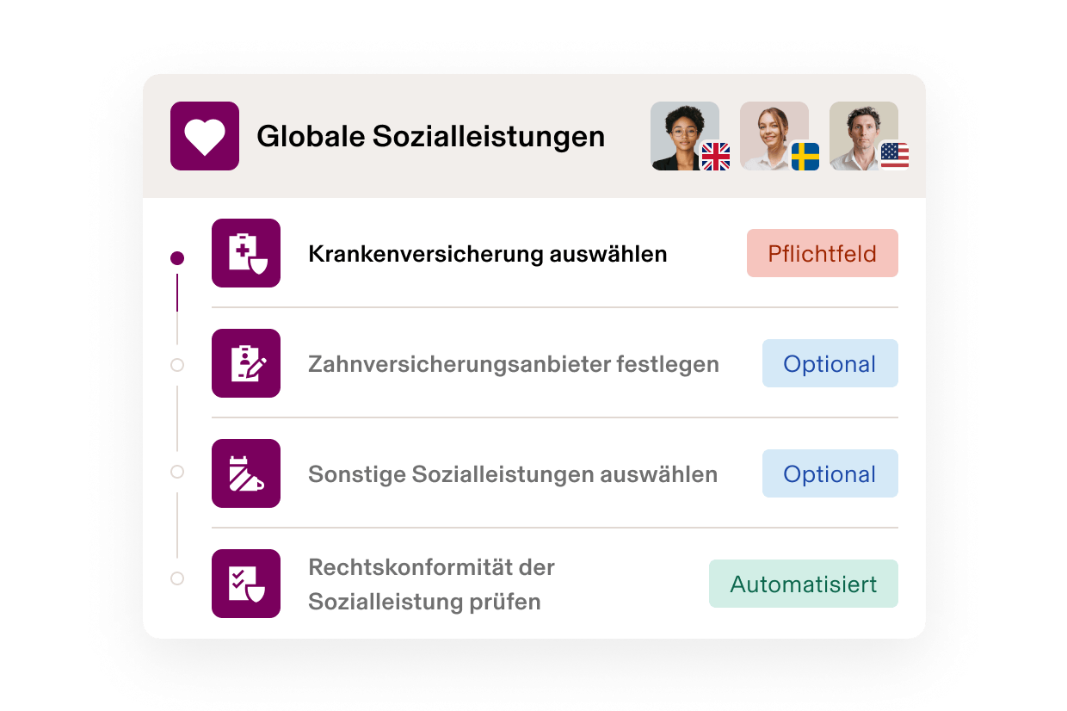Open the Krankenversicherung auswählen row
This screenshot has width=1067, height=711.
487,253
